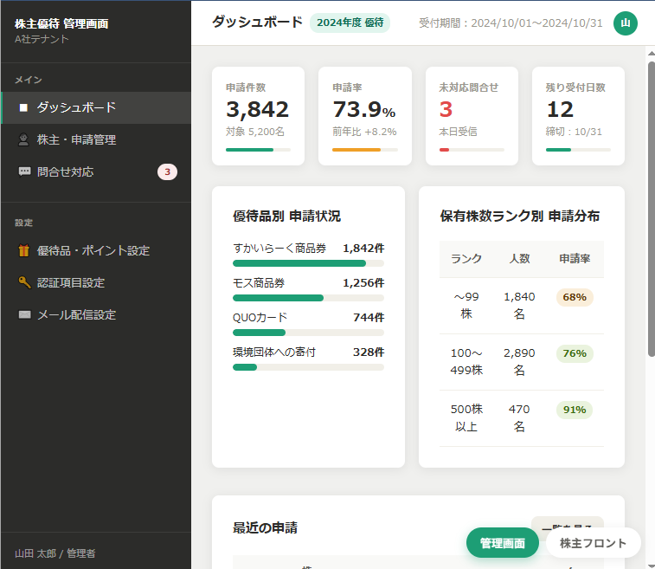Viewport: 655px width, 569px height.
Task: Click the speech bubble icon for 問合せ対応
Action: [24, 171]
